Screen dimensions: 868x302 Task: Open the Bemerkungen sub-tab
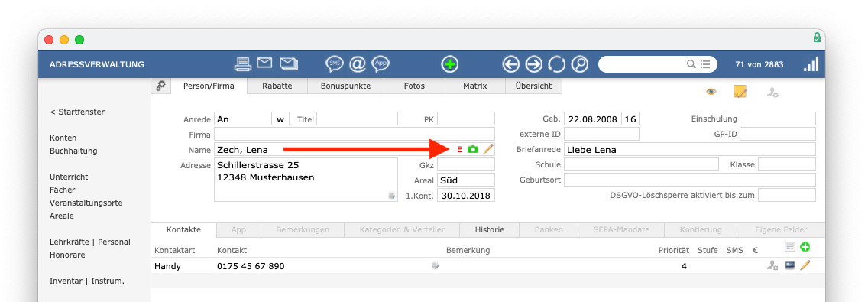(303, 229)
